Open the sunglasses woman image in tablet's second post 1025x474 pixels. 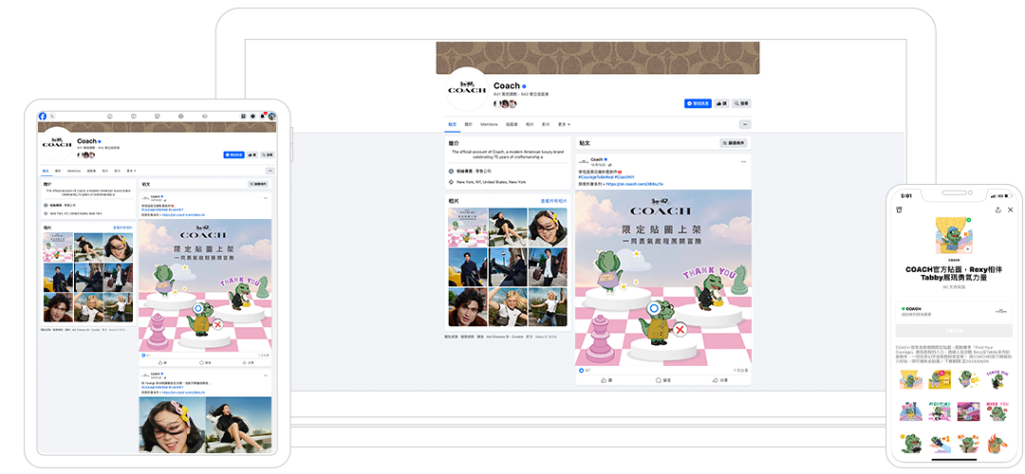tap(172, 425)
